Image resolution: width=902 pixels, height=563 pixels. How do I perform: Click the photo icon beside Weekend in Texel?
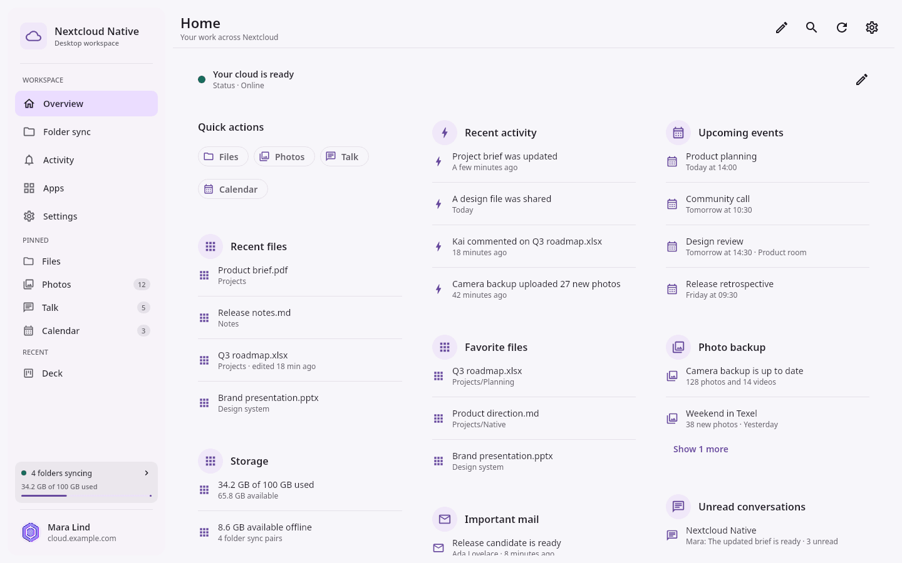tap(672, 418)
